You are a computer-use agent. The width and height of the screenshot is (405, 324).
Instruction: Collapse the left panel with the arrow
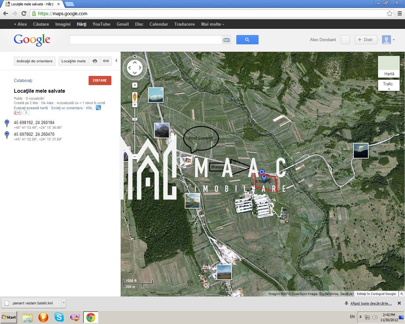(116, 60)
